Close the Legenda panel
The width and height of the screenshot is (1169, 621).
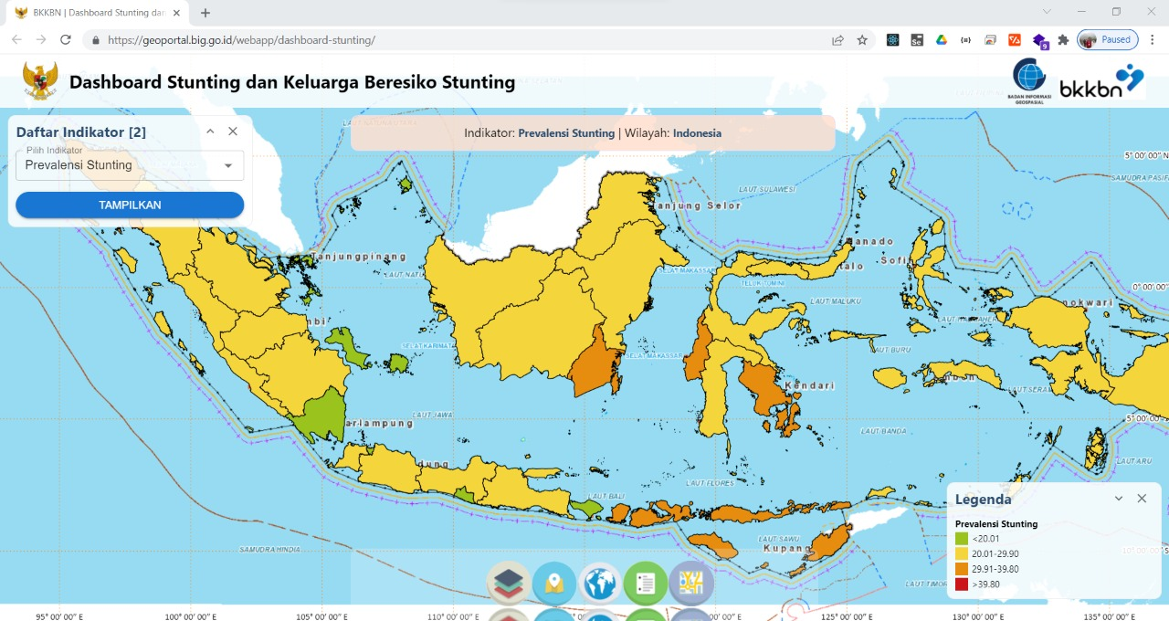pos(1142,499)
